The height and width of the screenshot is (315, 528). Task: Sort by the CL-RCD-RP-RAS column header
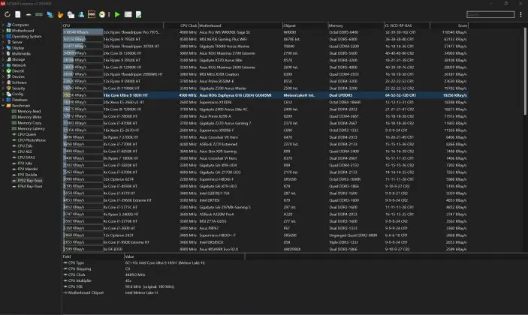tap(407, 25)
